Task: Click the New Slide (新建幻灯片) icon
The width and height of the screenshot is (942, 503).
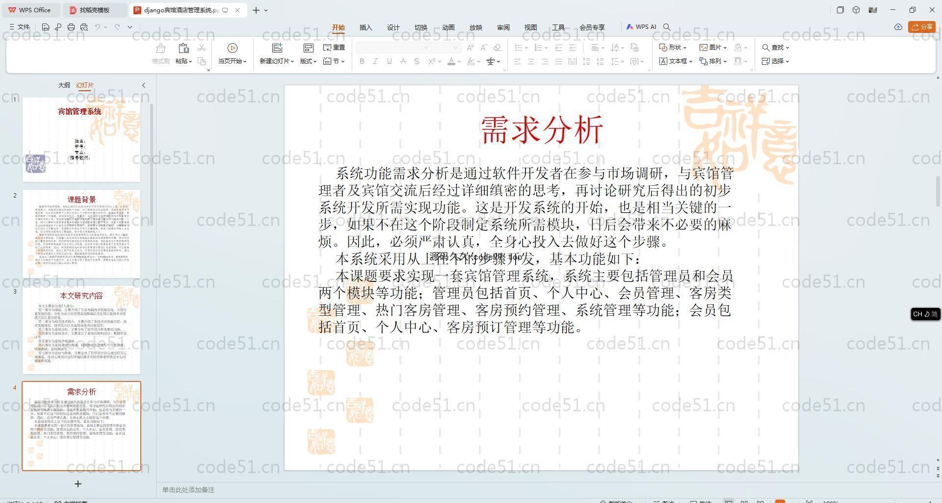Action: 277,48
